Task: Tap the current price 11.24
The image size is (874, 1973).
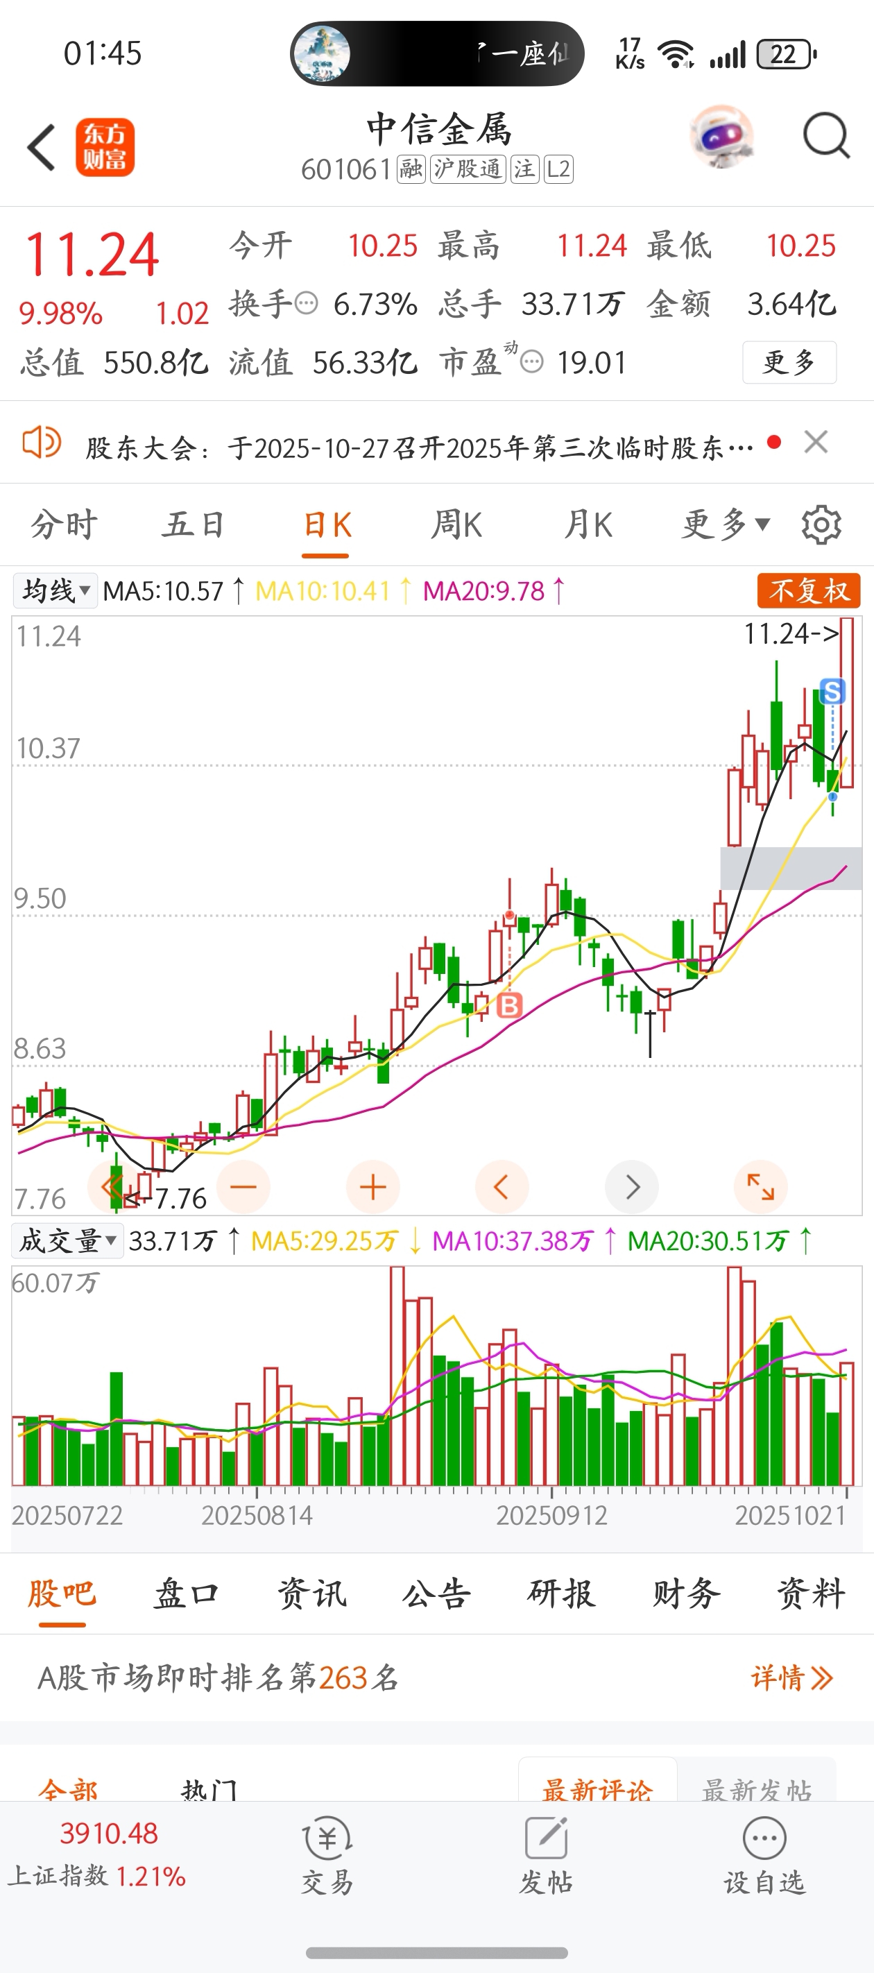Action: pyautogui.click(x=92, y=255)
